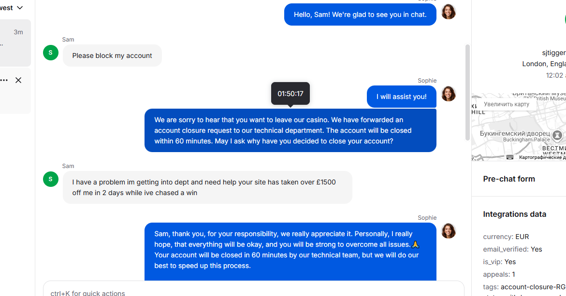Click Sophie's avatar next to the thank-you message

(449, 231)
